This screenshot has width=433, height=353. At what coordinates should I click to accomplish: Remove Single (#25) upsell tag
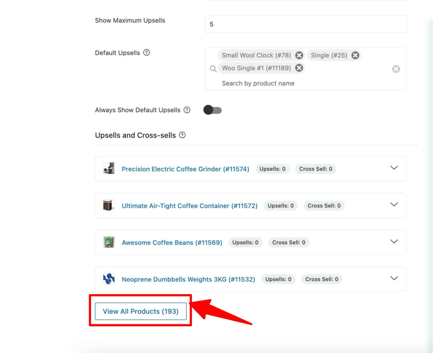[355, 55]
